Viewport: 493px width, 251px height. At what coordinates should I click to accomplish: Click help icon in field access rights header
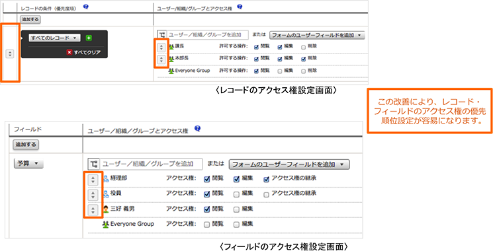[197, 129]
